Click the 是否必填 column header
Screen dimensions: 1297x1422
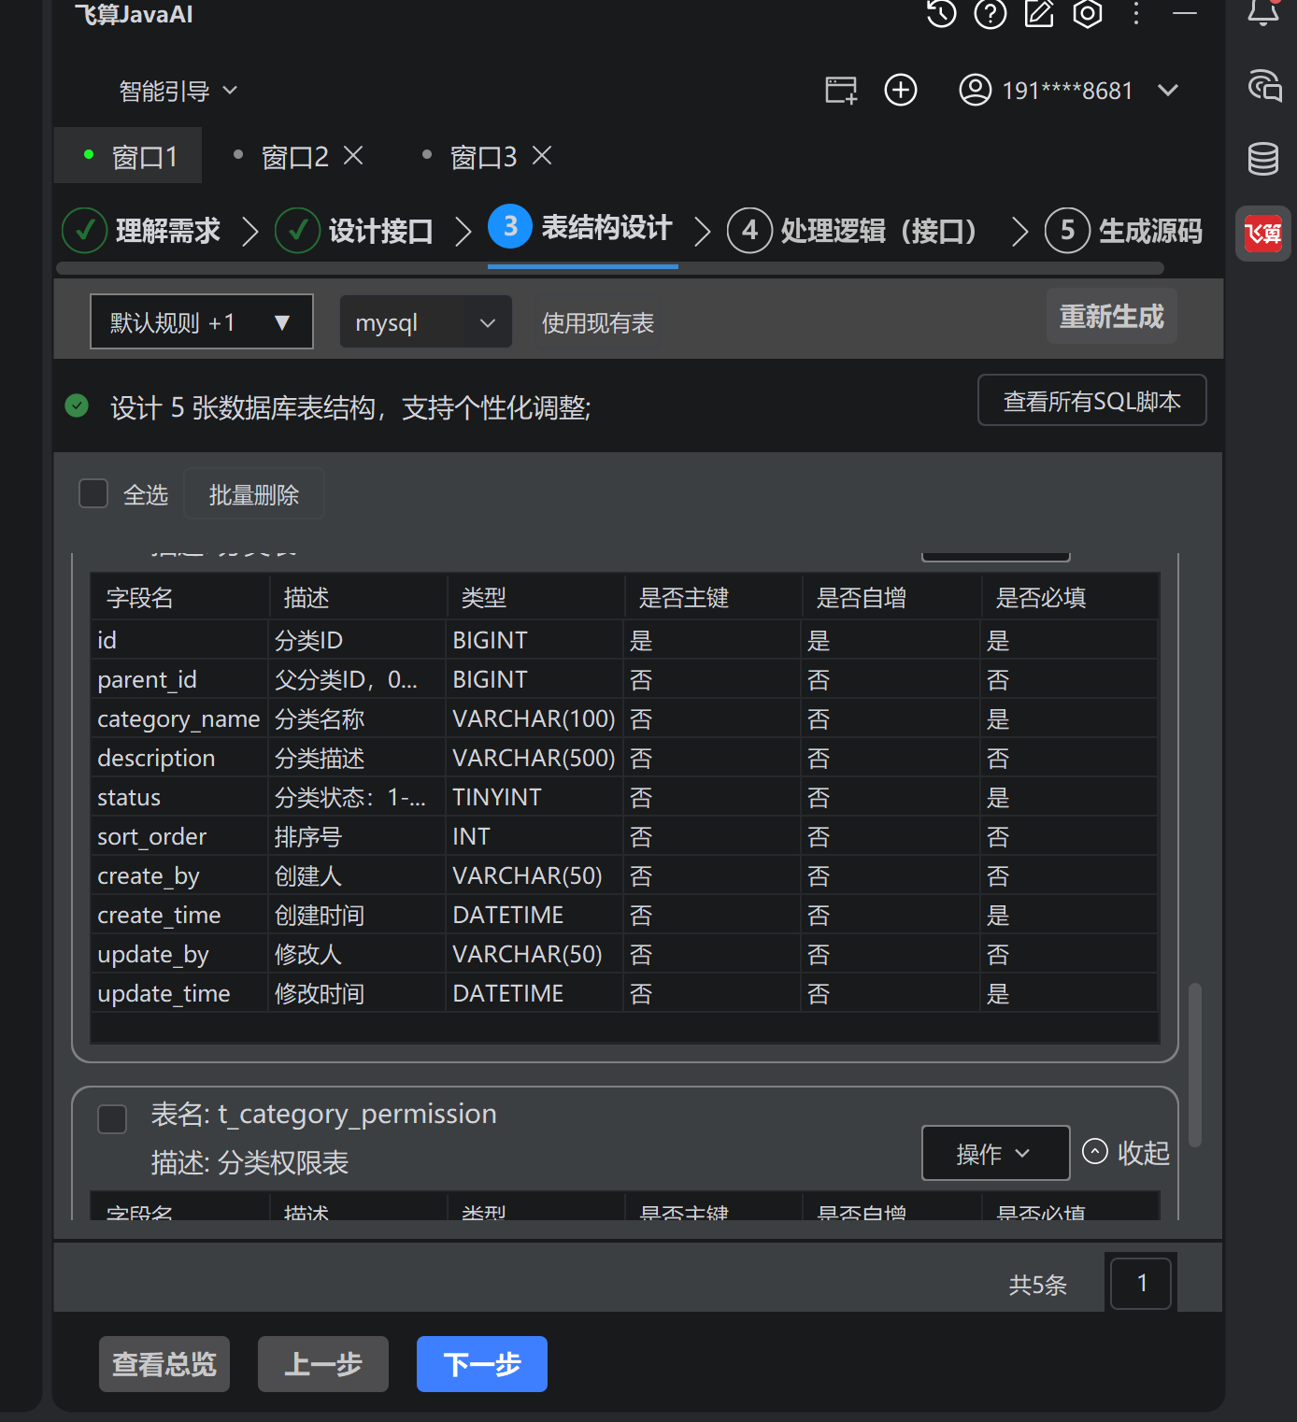coord(1070,597)
